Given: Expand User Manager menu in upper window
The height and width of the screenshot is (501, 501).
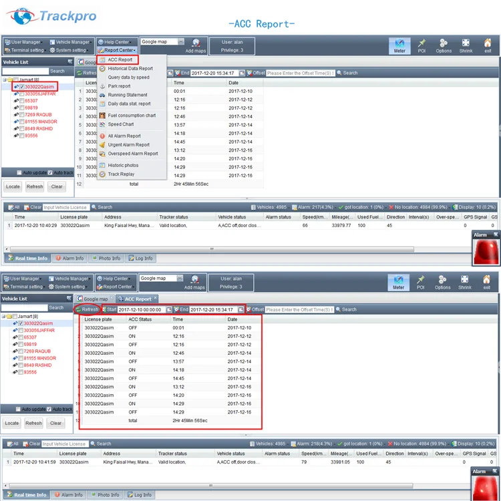Looking at the screenshot, I should pyautogui.click(x=23, y=42).
